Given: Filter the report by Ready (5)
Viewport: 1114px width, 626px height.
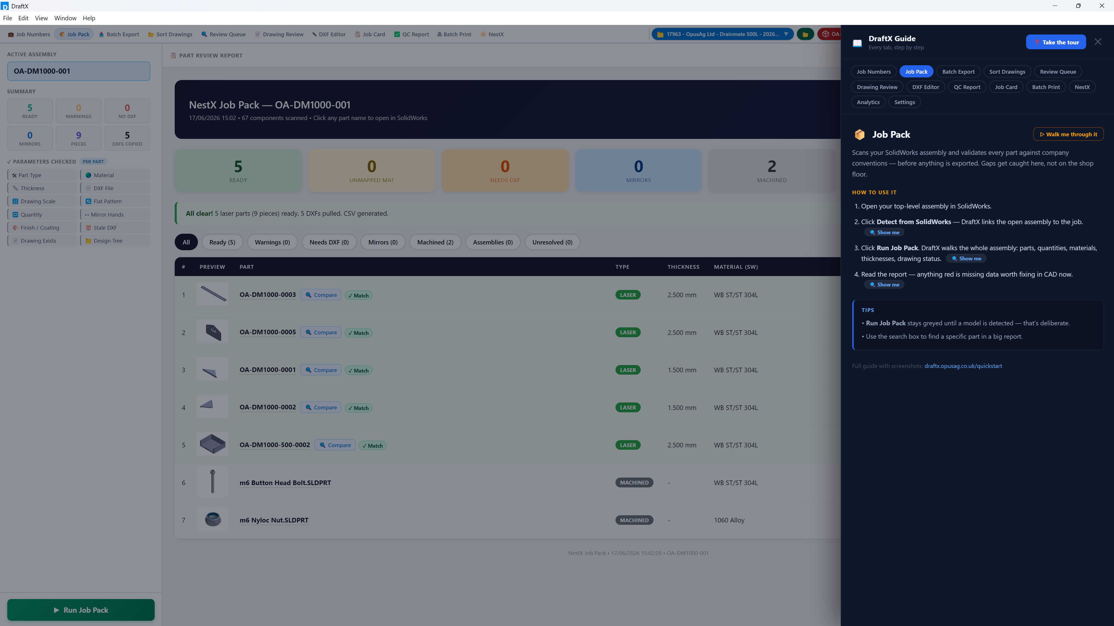Looking at the screenshot, I should [x=222, y=242].
